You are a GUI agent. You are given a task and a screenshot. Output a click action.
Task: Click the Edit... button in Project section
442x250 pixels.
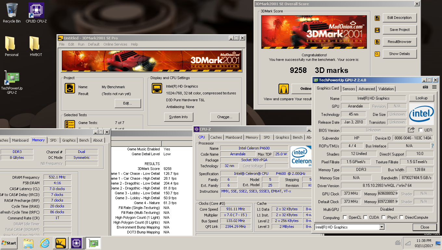click(128, 104)
